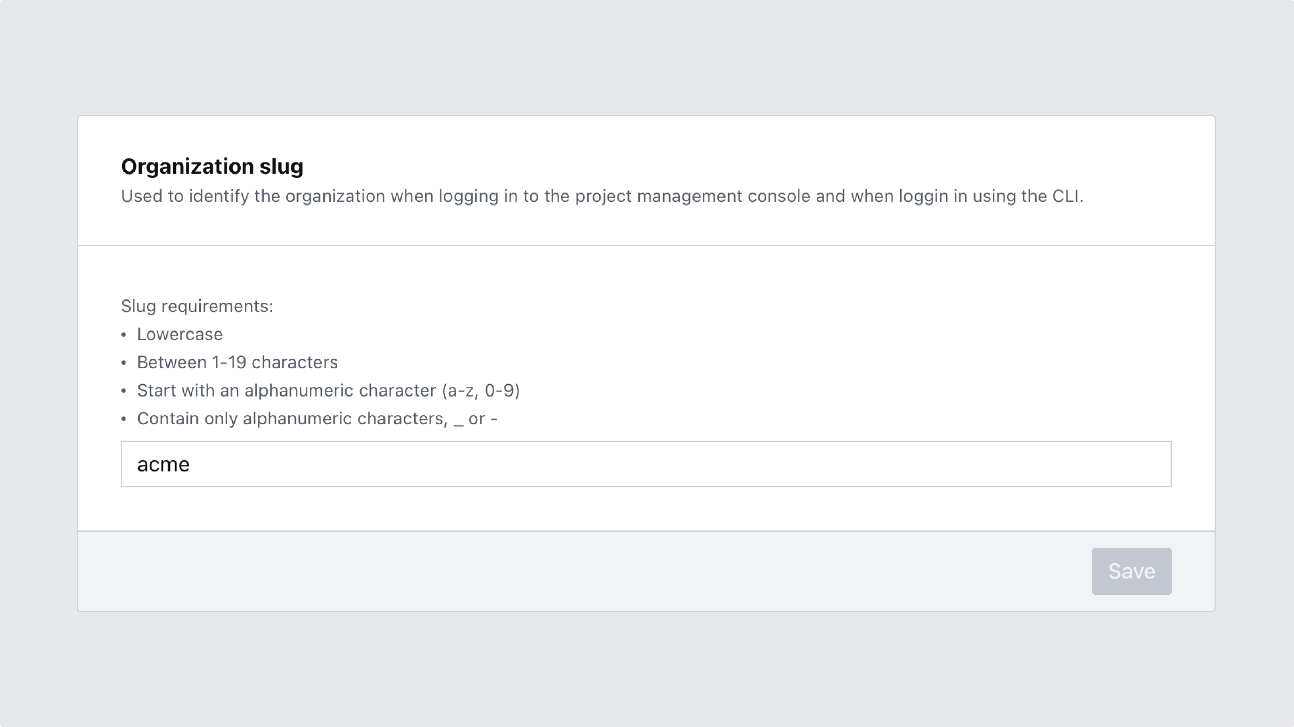Viewport: 1294px width, 727px height.
Task: Click 'Start with an alphanumeric character' requirement
Action: 286,390
